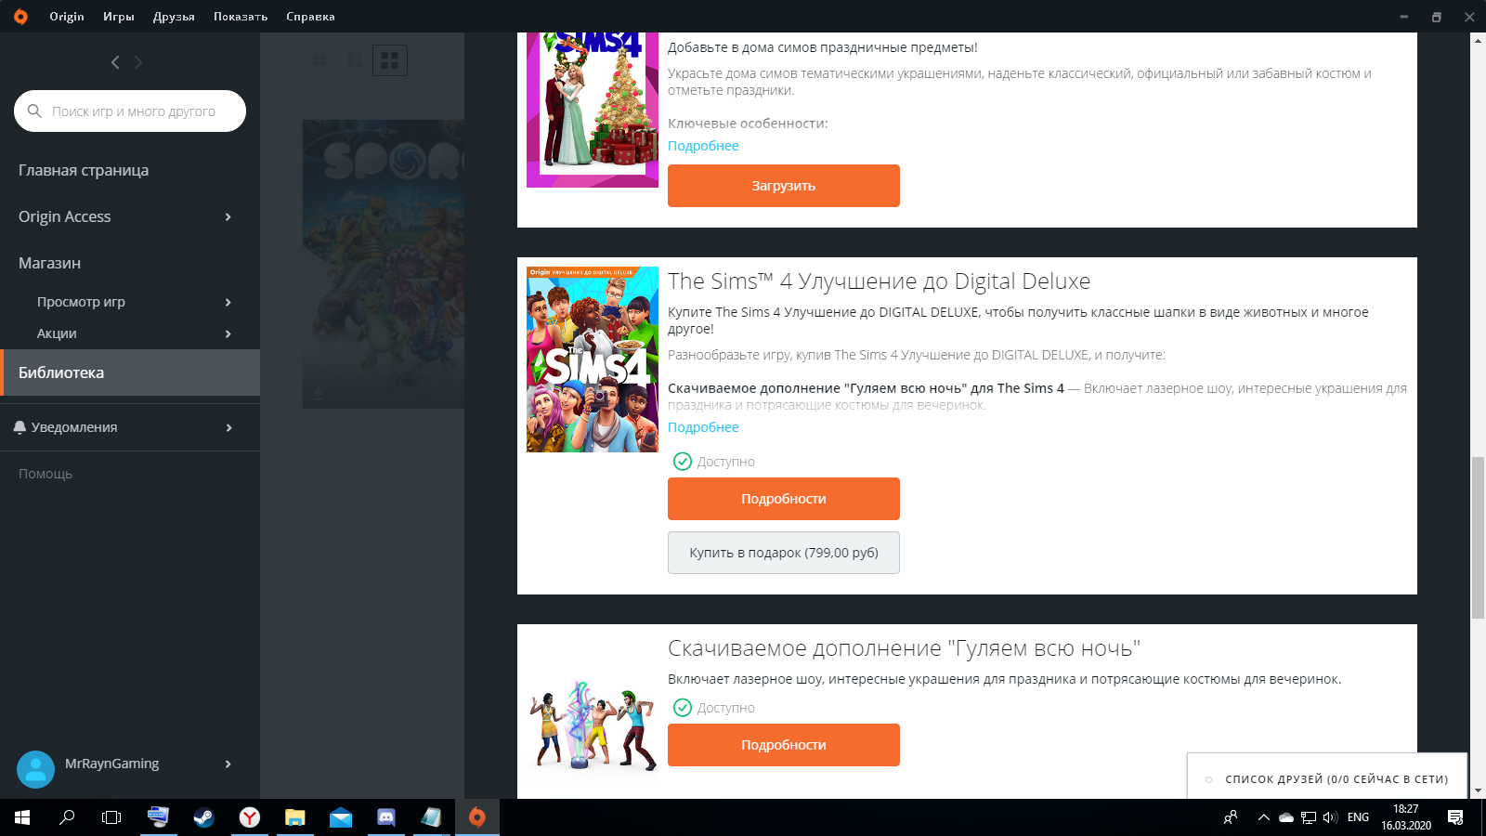The width and height of the screenshot is (1486, 836).
Task: Open the 'Игры' menu
Action: pos(119,17)
